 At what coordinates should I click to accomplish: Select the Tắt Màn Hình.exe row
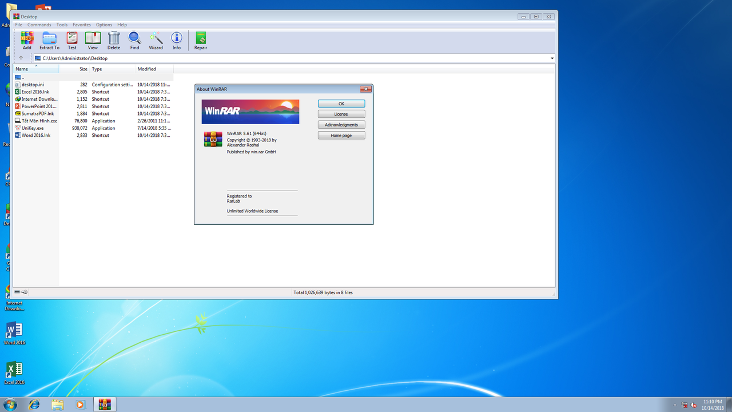(x=93, y=121)
